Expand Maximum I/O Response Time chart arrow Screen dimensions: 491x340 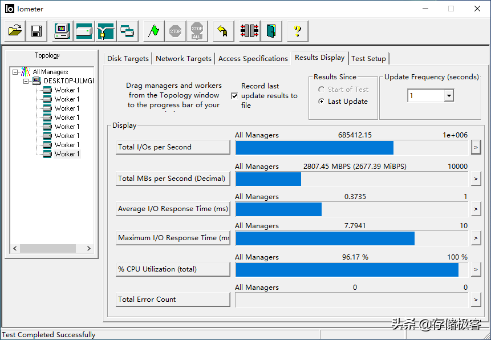point(476,238)
